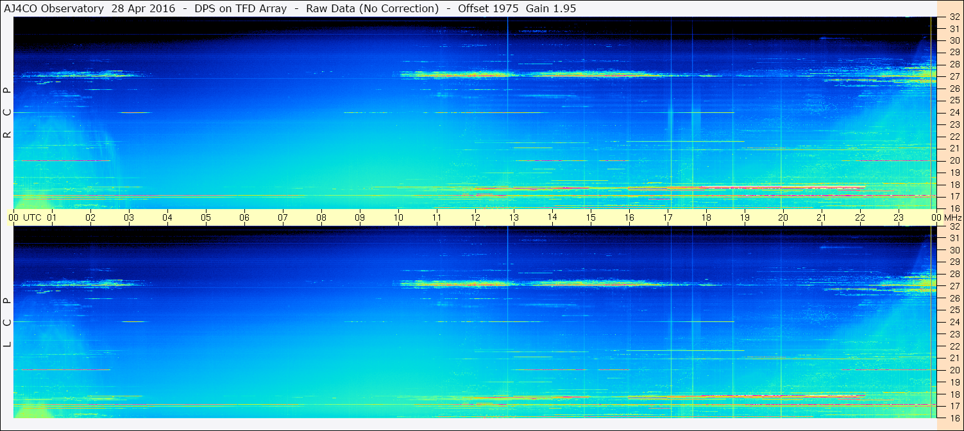Click the 24 MHz tick in RCP scale

(954, 112)
